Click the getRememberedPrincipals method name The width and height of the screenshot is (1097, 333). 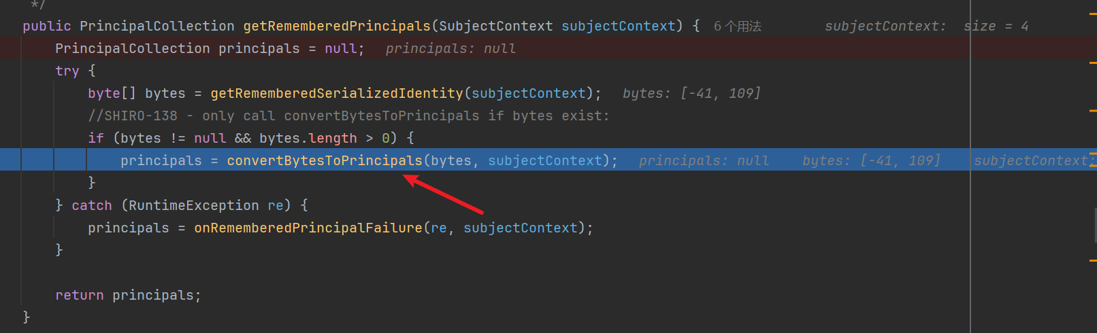click(337, 27)
